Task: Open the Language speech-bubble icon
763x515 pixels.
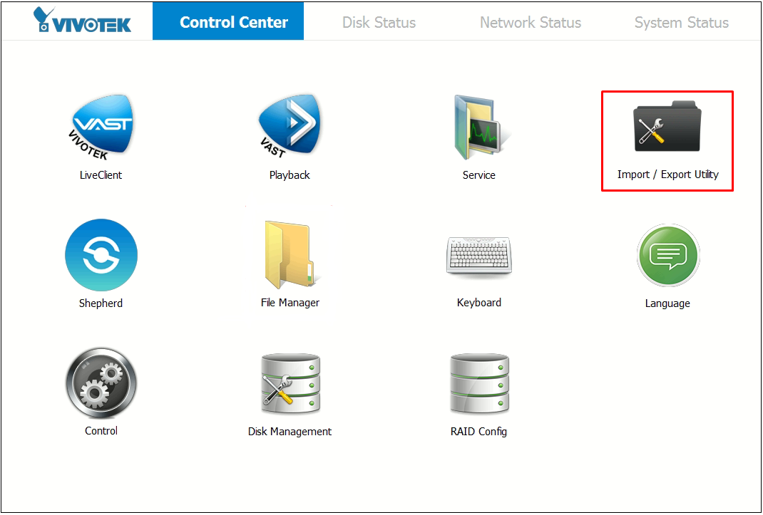Action: pyautogui.click(x=667, y=255)
